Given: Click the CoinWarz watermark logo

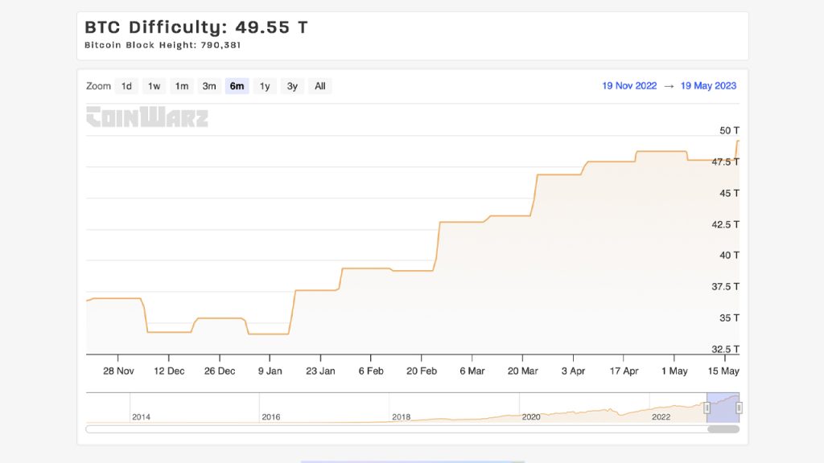Looking at the screenshot, I should [147, 117].
